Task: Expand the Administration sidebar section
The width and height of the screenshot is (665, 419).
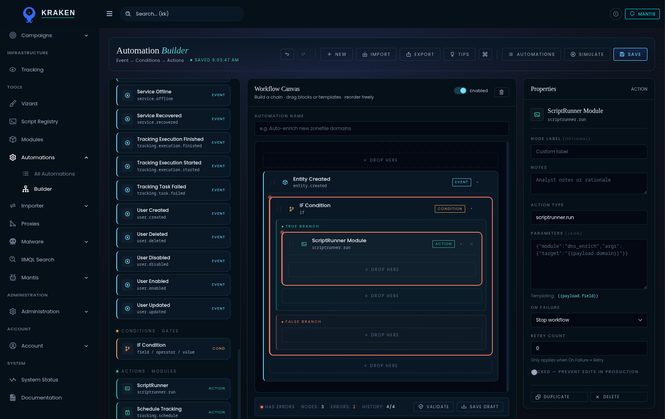Action: tap(86, 312)
